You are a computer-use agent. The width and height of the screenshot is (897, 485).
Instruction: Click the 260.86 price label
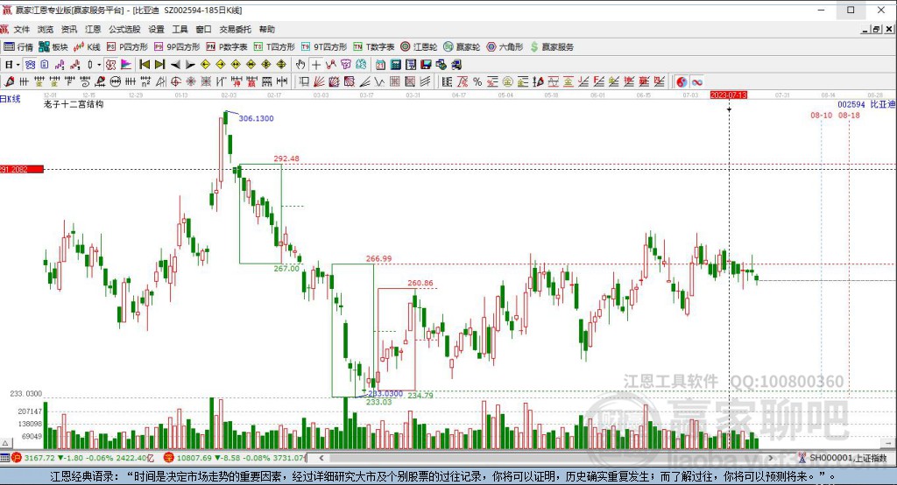(x=420, y=283)
